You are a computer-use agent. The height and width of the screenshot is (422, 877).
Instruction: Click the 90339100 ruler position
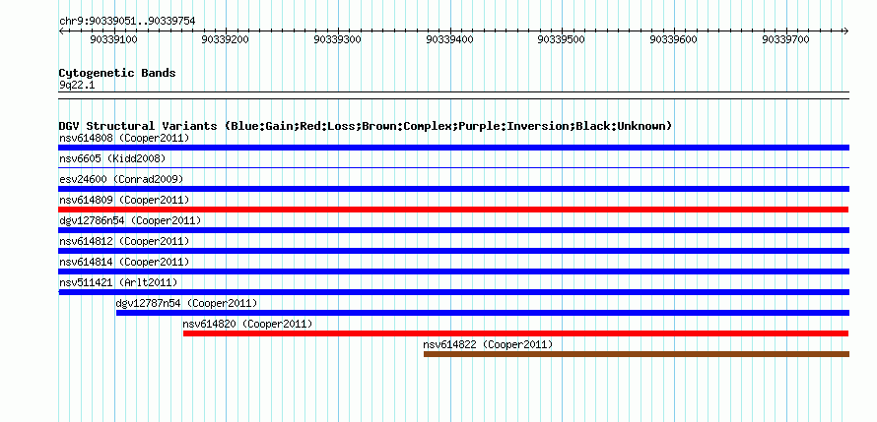113,39
